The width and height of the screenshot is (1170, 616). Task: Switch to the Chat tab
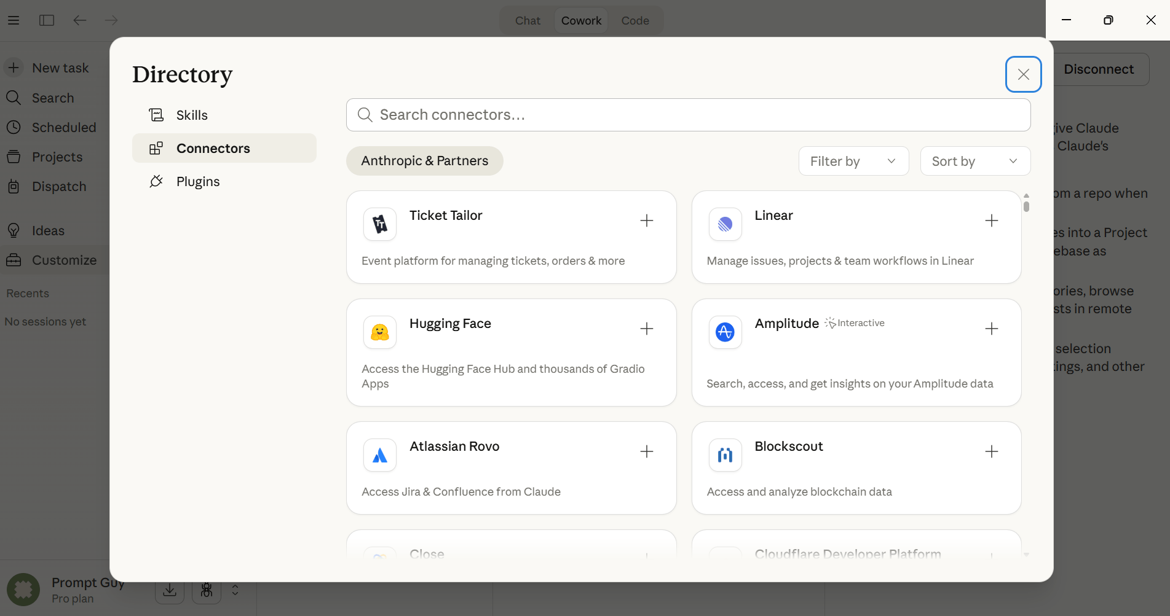(528, 20)
